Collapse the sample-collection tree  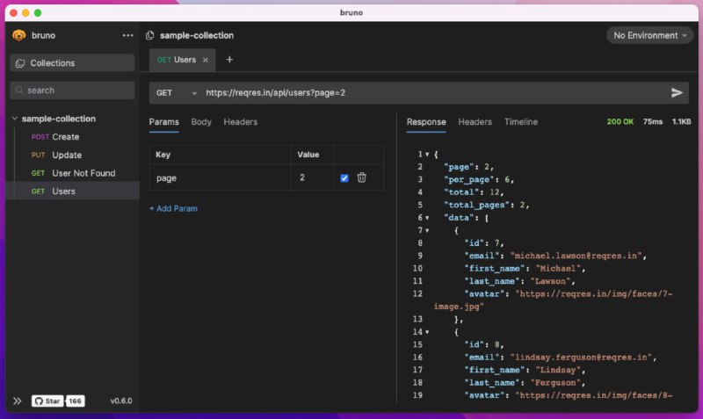(x=15, y=119)
